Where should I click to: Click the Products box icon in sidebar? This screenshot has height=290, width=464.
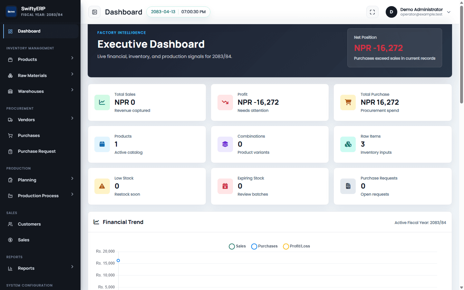click(10, 60)
